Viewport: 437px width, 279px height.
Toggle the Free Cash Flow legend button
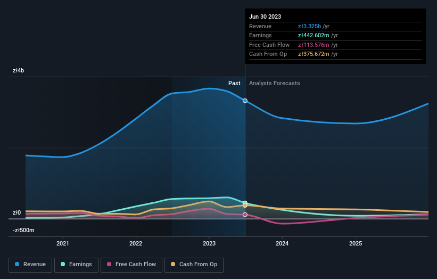click(x=131, y=265)
